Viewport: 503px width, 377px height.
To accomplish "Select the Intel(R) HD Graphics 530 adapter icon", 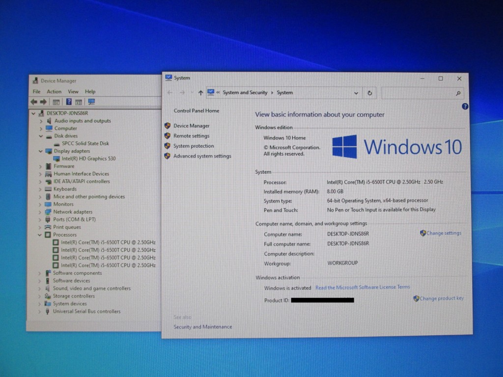I will [x=56, y=159].
